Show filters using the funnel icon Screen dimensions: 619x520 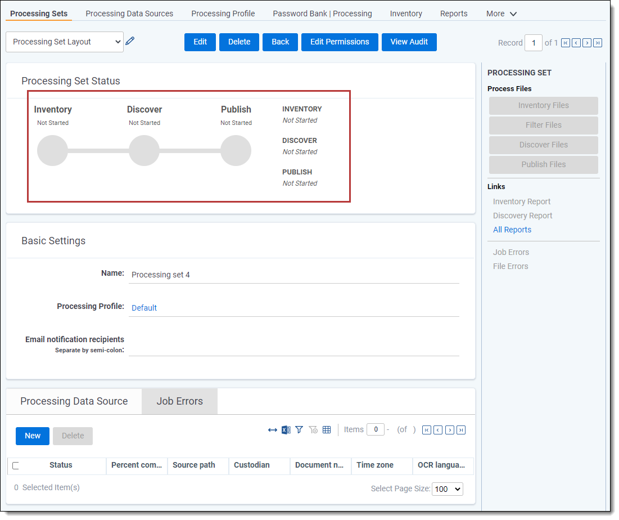299,430
